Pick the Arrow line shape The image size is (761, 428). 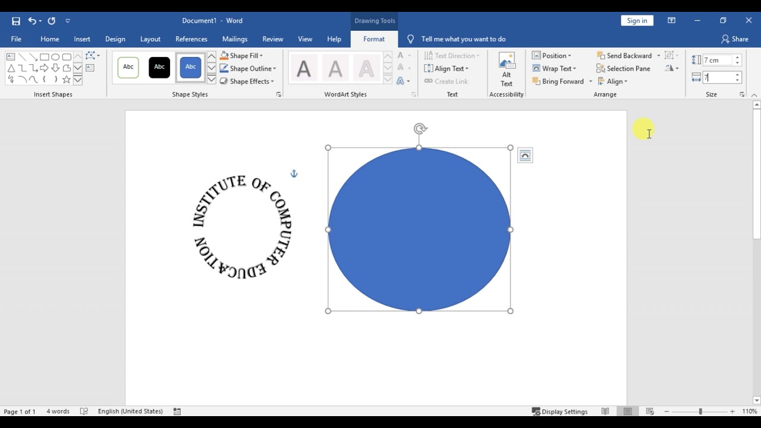click(33, 57)
